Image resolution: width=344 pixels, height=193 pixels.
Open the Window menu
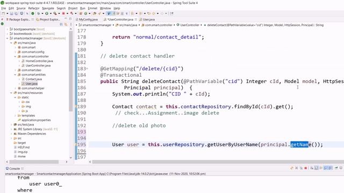(105, 9)
